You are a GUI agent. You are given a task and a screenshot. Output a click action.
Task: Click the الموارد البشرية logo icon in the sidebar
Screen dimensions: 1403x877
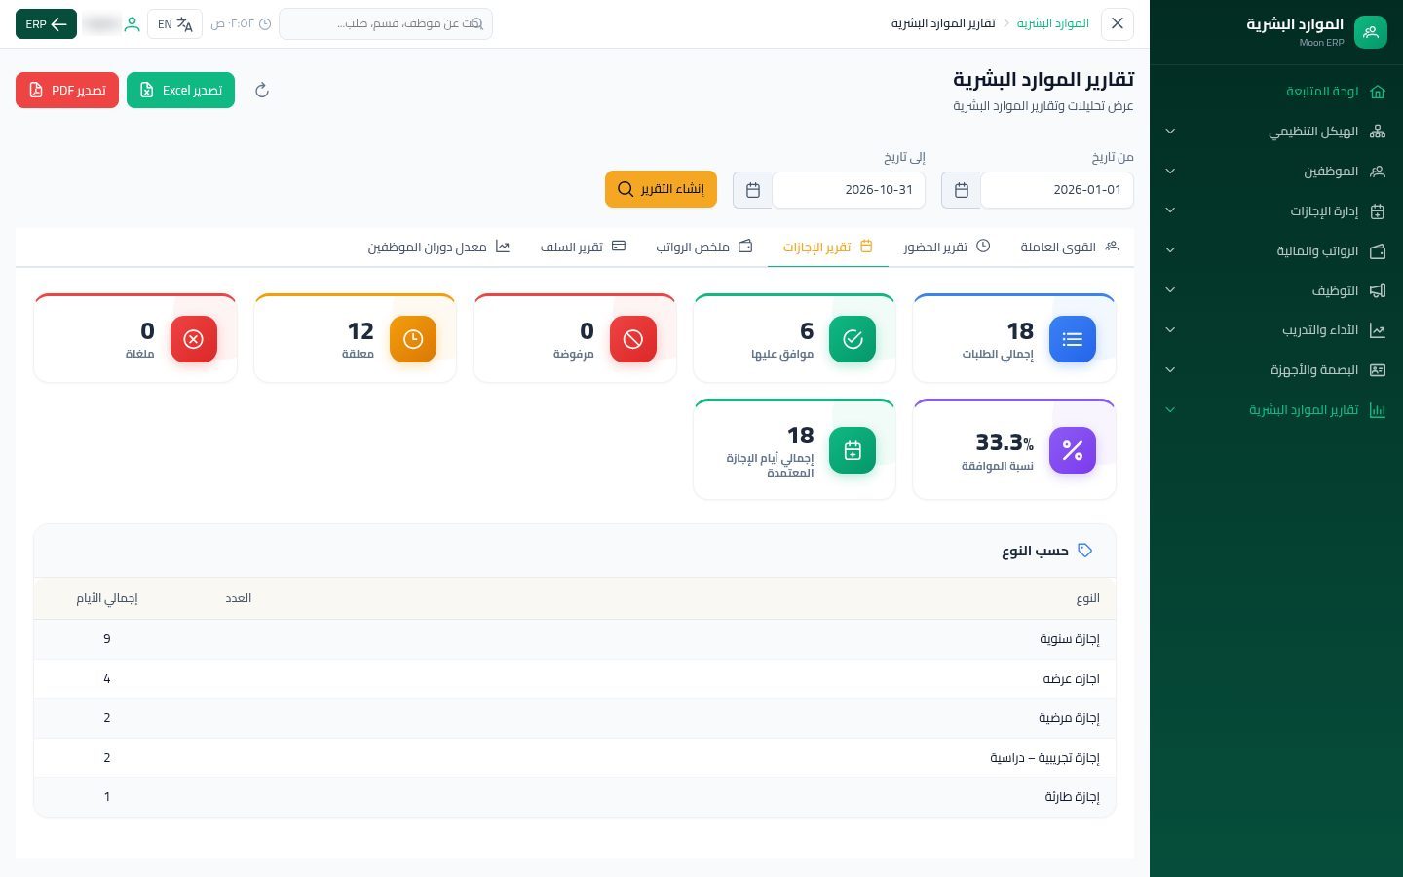1370,32
